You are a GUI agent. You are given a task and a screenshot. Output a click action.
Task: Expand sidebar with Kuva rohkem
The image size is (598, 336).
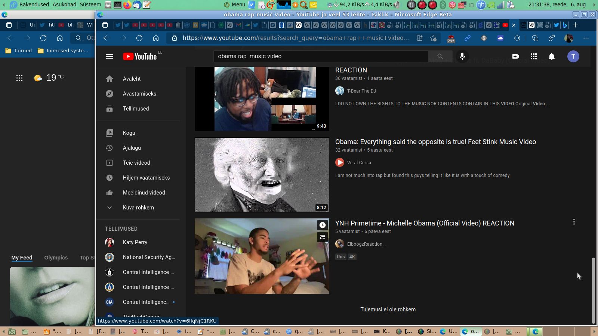tap(138, 208)
